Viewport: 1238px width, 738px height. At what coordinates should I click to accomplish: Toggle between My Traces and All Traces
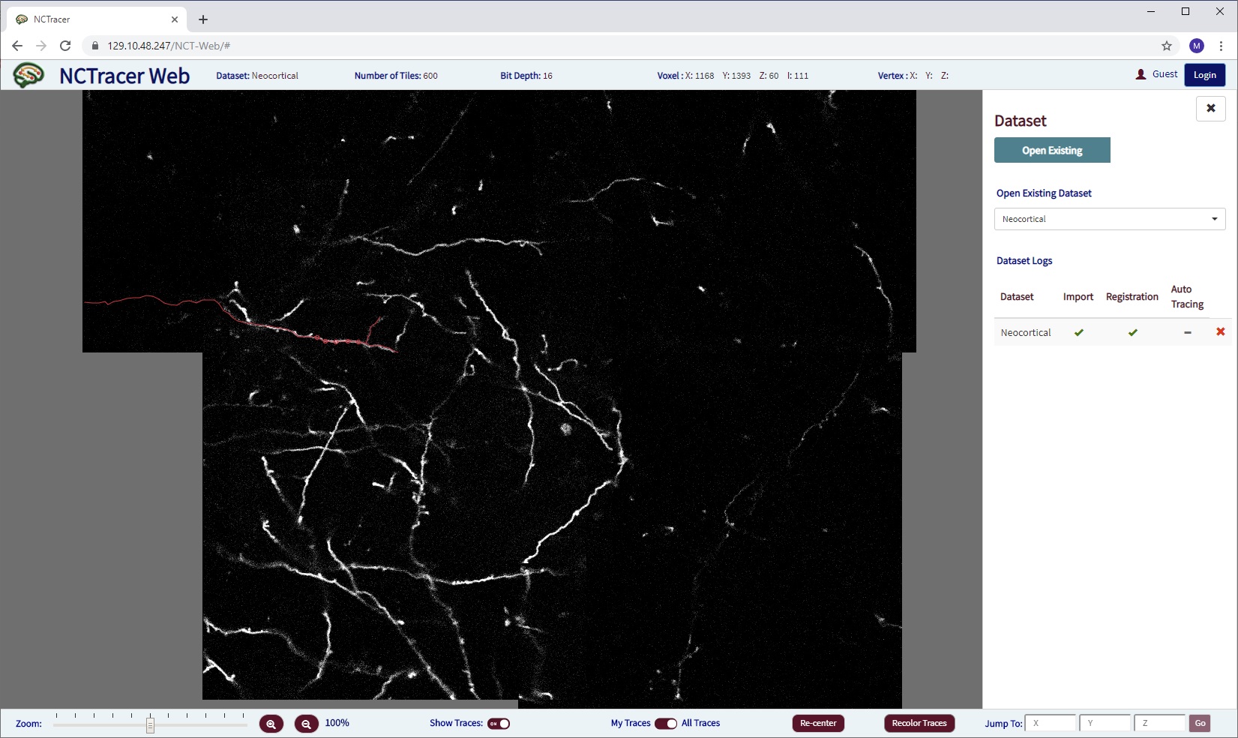(665, 724)
